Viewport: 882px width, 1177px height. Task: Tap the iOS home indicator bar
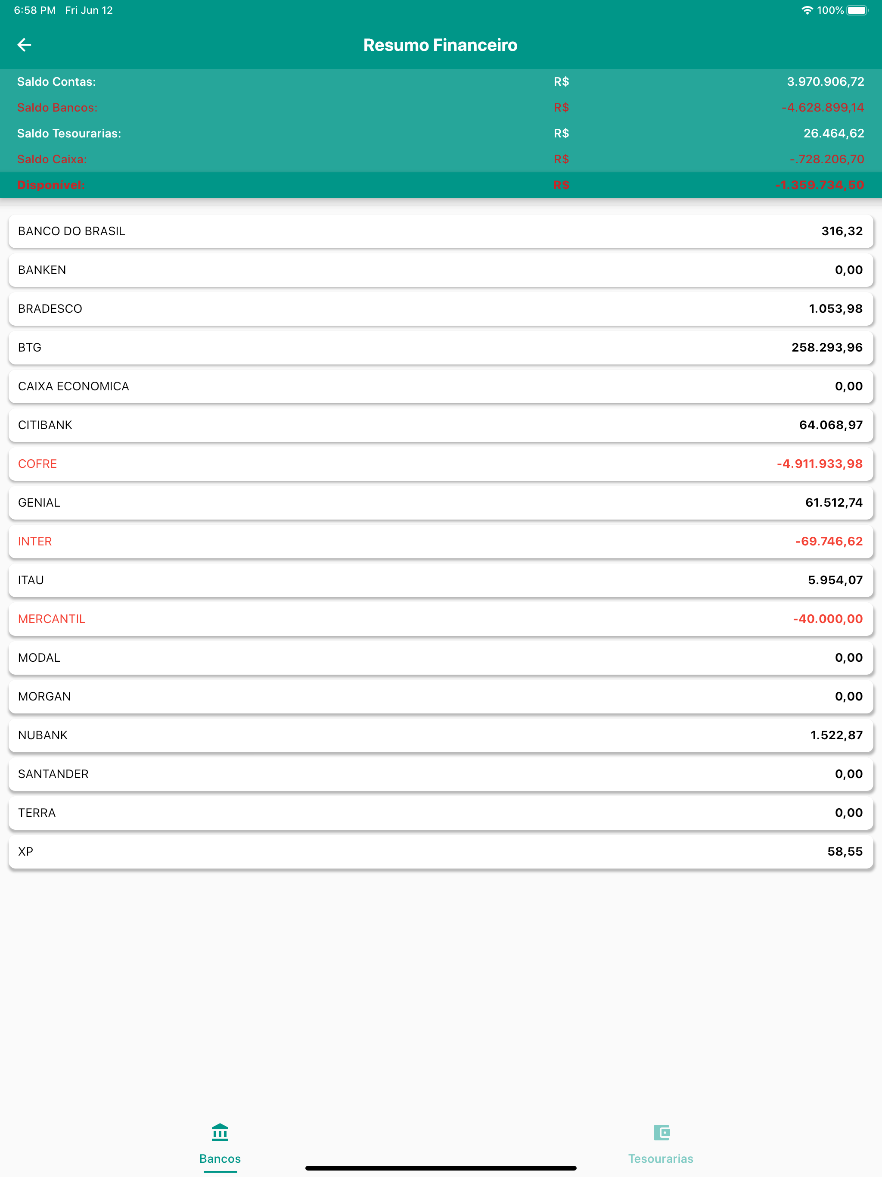[x=441, y=1168]
